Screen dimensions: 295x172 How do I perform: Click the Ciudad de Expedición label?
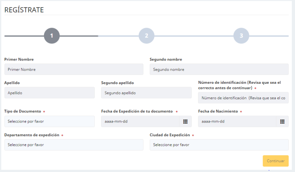point(170,135)
